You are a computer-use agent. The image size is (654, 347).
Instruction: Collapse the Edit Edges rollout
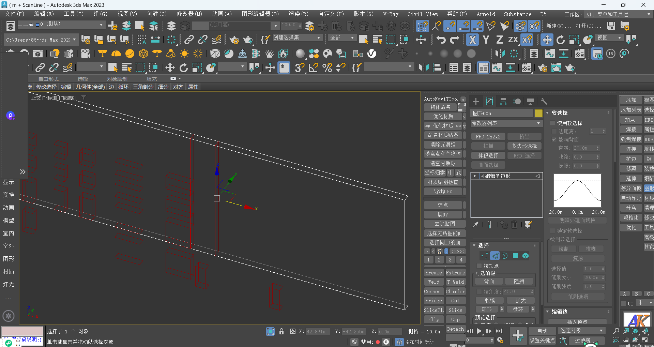[547, 312]
